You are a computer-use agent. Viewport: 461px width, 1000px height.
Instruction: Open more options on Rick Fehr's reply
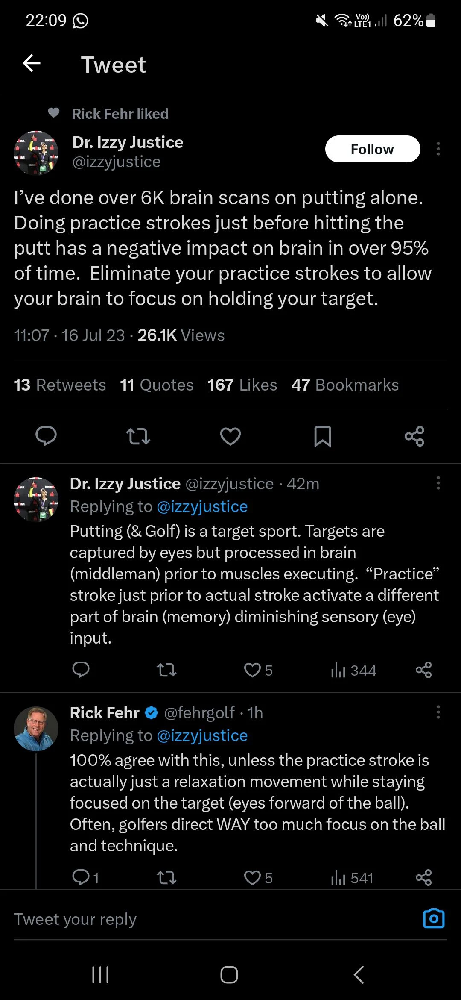point(438,712)
